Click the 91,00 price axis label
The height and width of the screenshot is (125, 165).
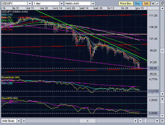tap(153, 62)
